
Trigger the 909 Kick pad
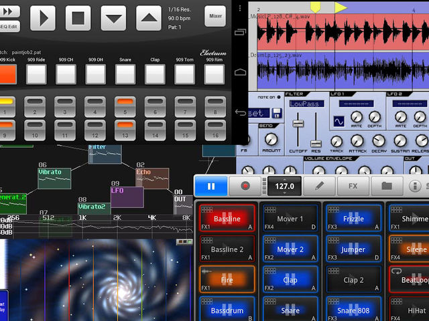pyautogui.click(x=8, y=74)
